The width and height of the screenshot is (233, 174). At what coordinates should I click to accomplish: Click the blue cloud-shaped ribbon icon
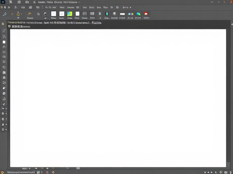click(138, 14)
